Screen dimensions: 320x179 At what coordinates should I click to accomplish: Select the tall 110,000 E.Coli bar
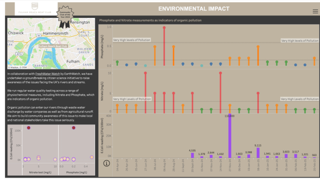[230, 136]
